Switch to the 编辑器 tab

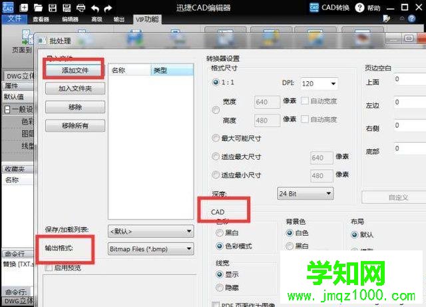pos(70,19)
